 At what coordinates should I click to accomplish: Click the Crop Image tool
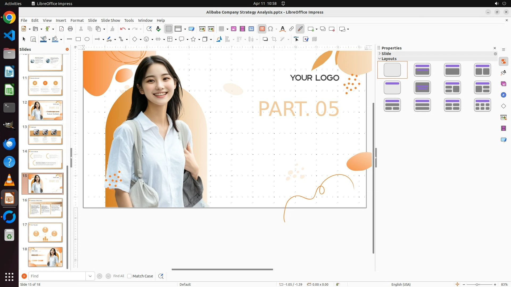click(274, 39)
